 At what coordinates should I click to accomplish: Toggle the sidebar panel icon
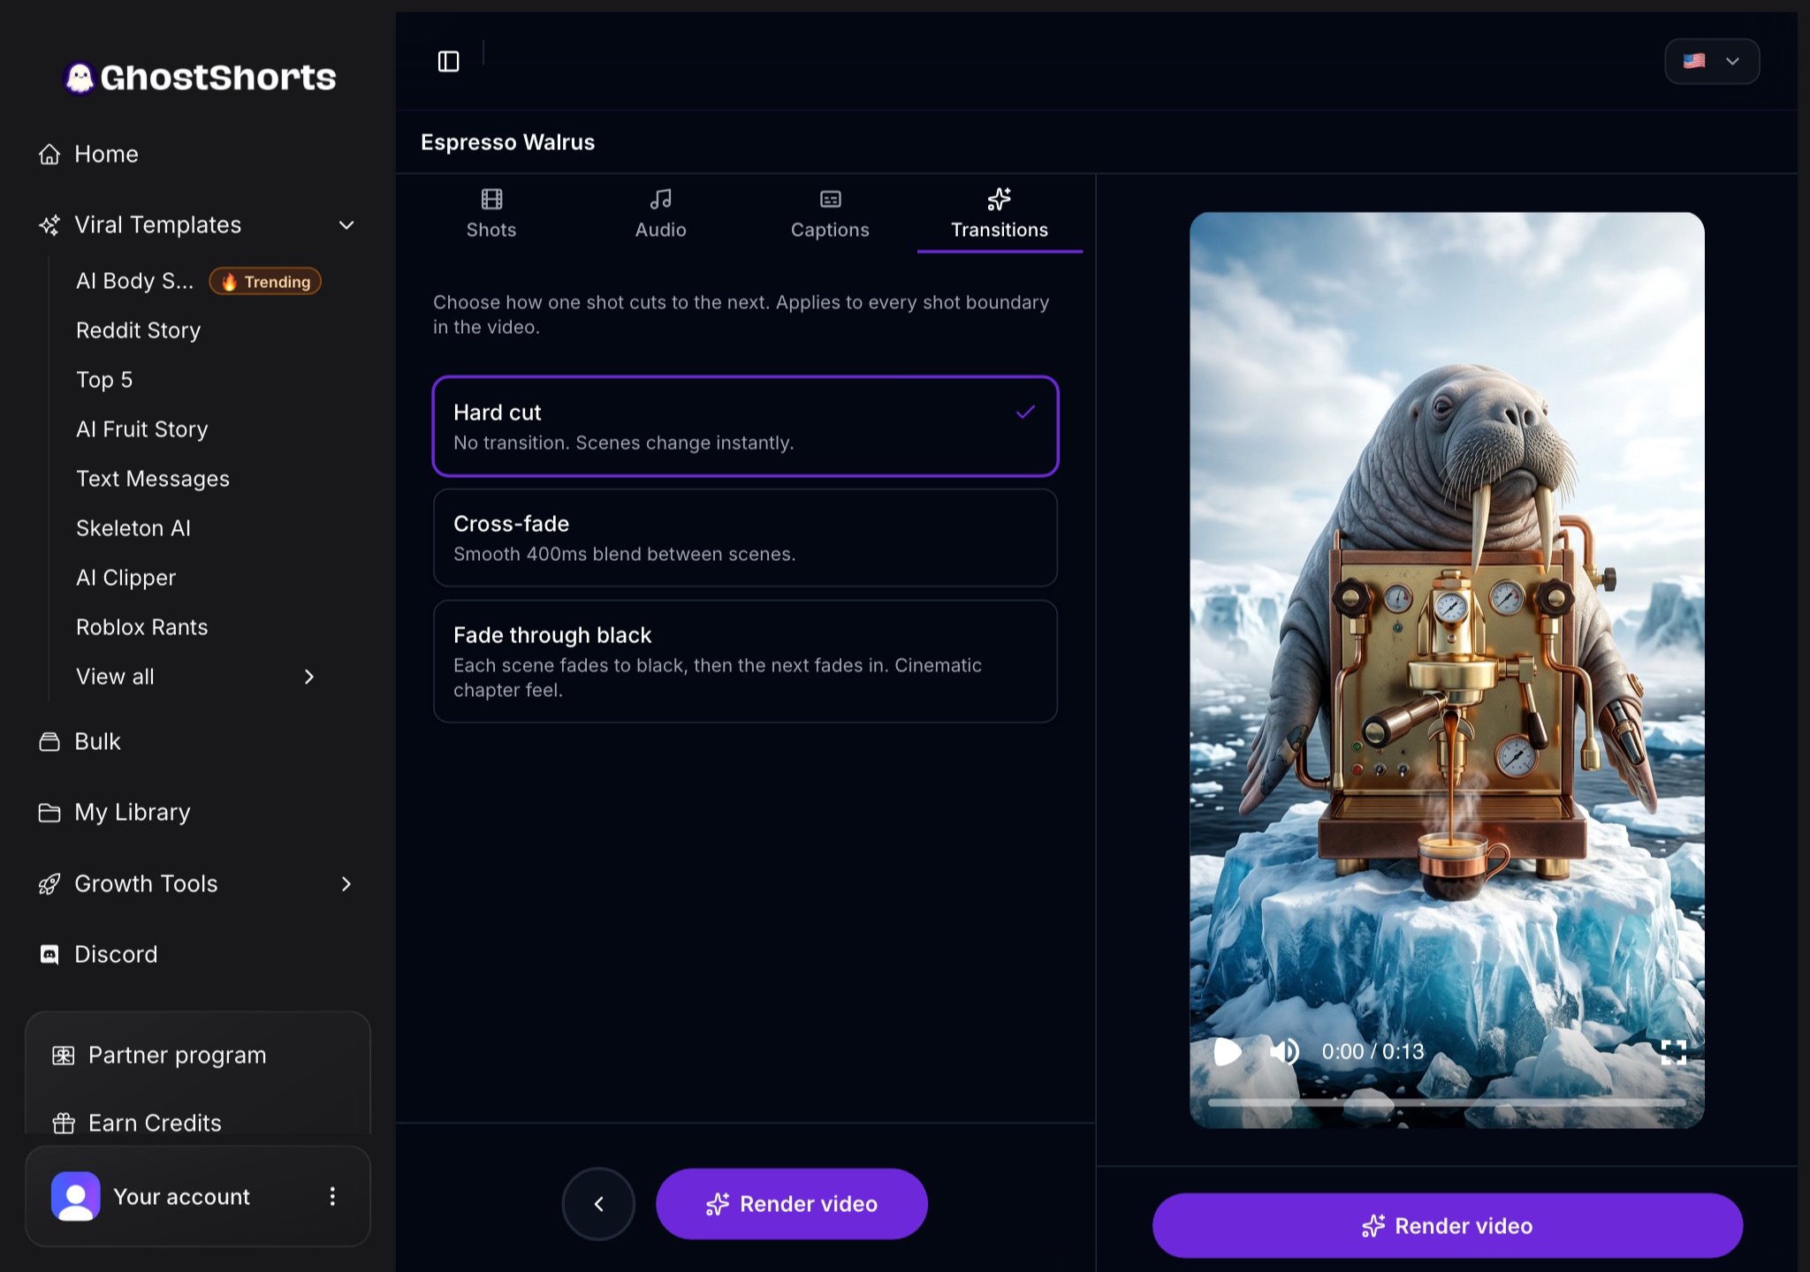[449, 61]
